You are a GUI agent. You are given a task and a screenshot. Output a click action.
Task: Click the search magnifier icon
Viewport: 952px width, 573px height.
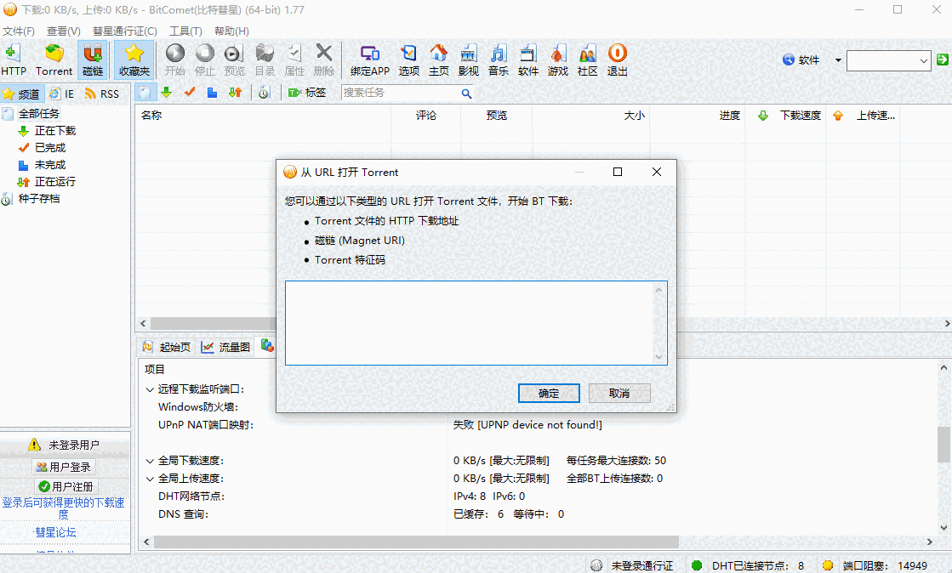click(466, 94)
